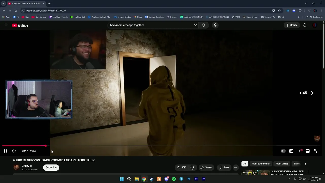The width and height of the screenshot is (325, 183).
Task: Switch to theater mode
Action: [307, 151]
